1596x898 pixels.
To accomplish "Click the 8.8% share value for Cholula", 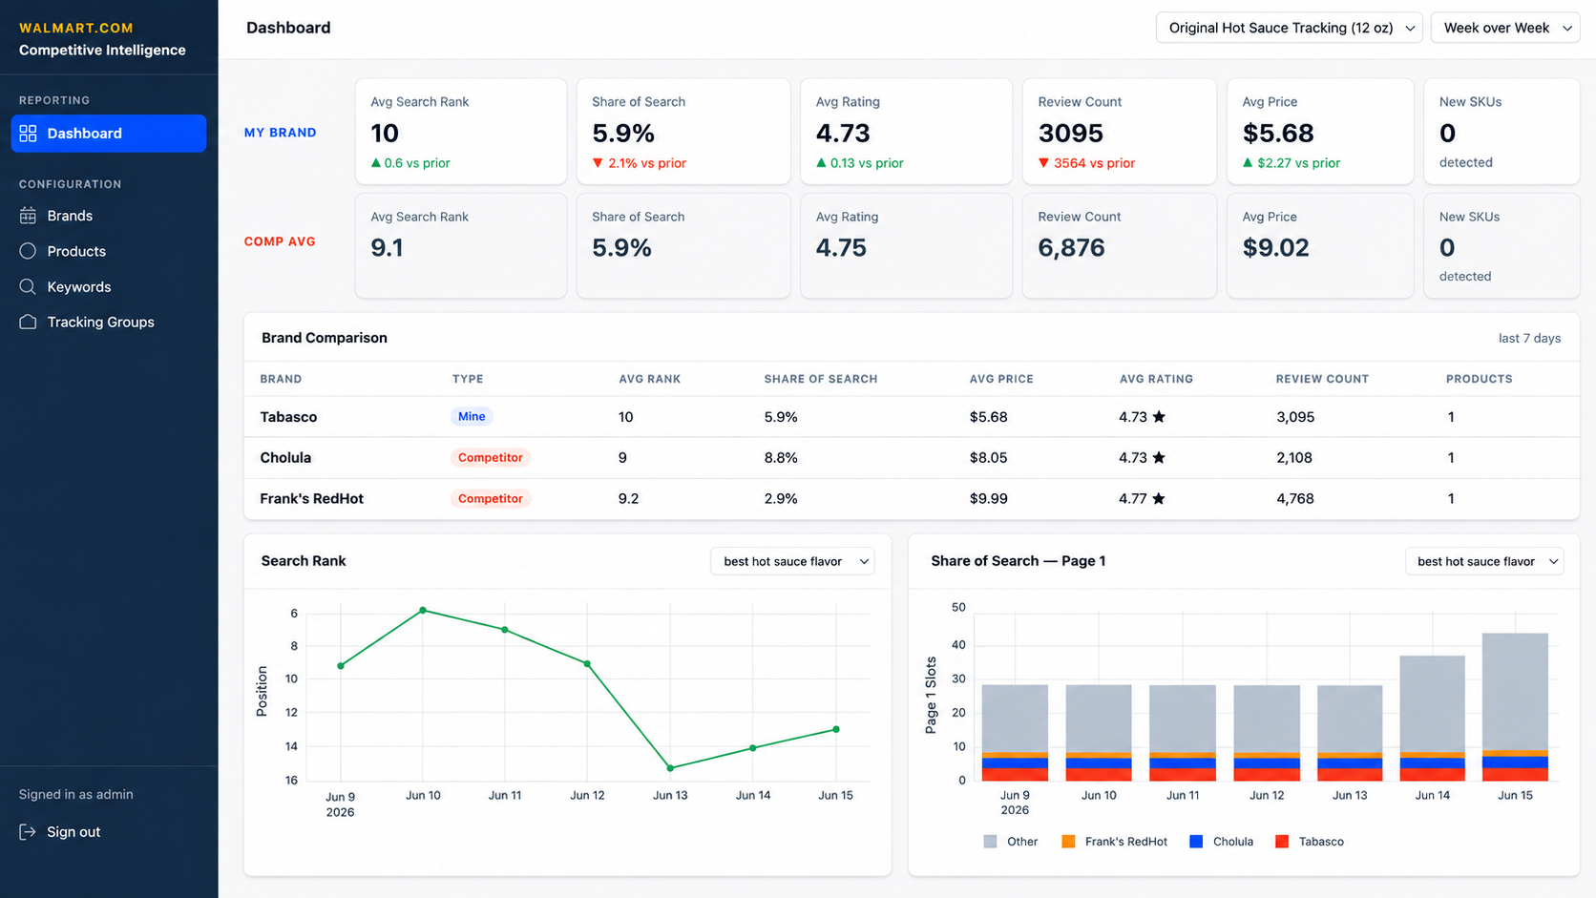I will pyautogui.click(x=781, y=457).
